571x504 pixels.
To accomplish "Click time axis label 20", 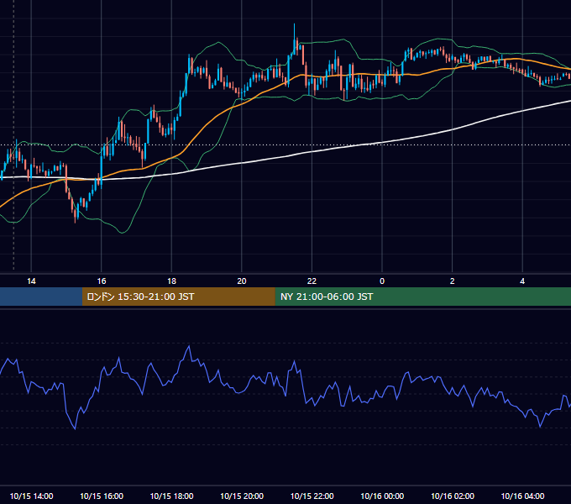I will 242,281.
